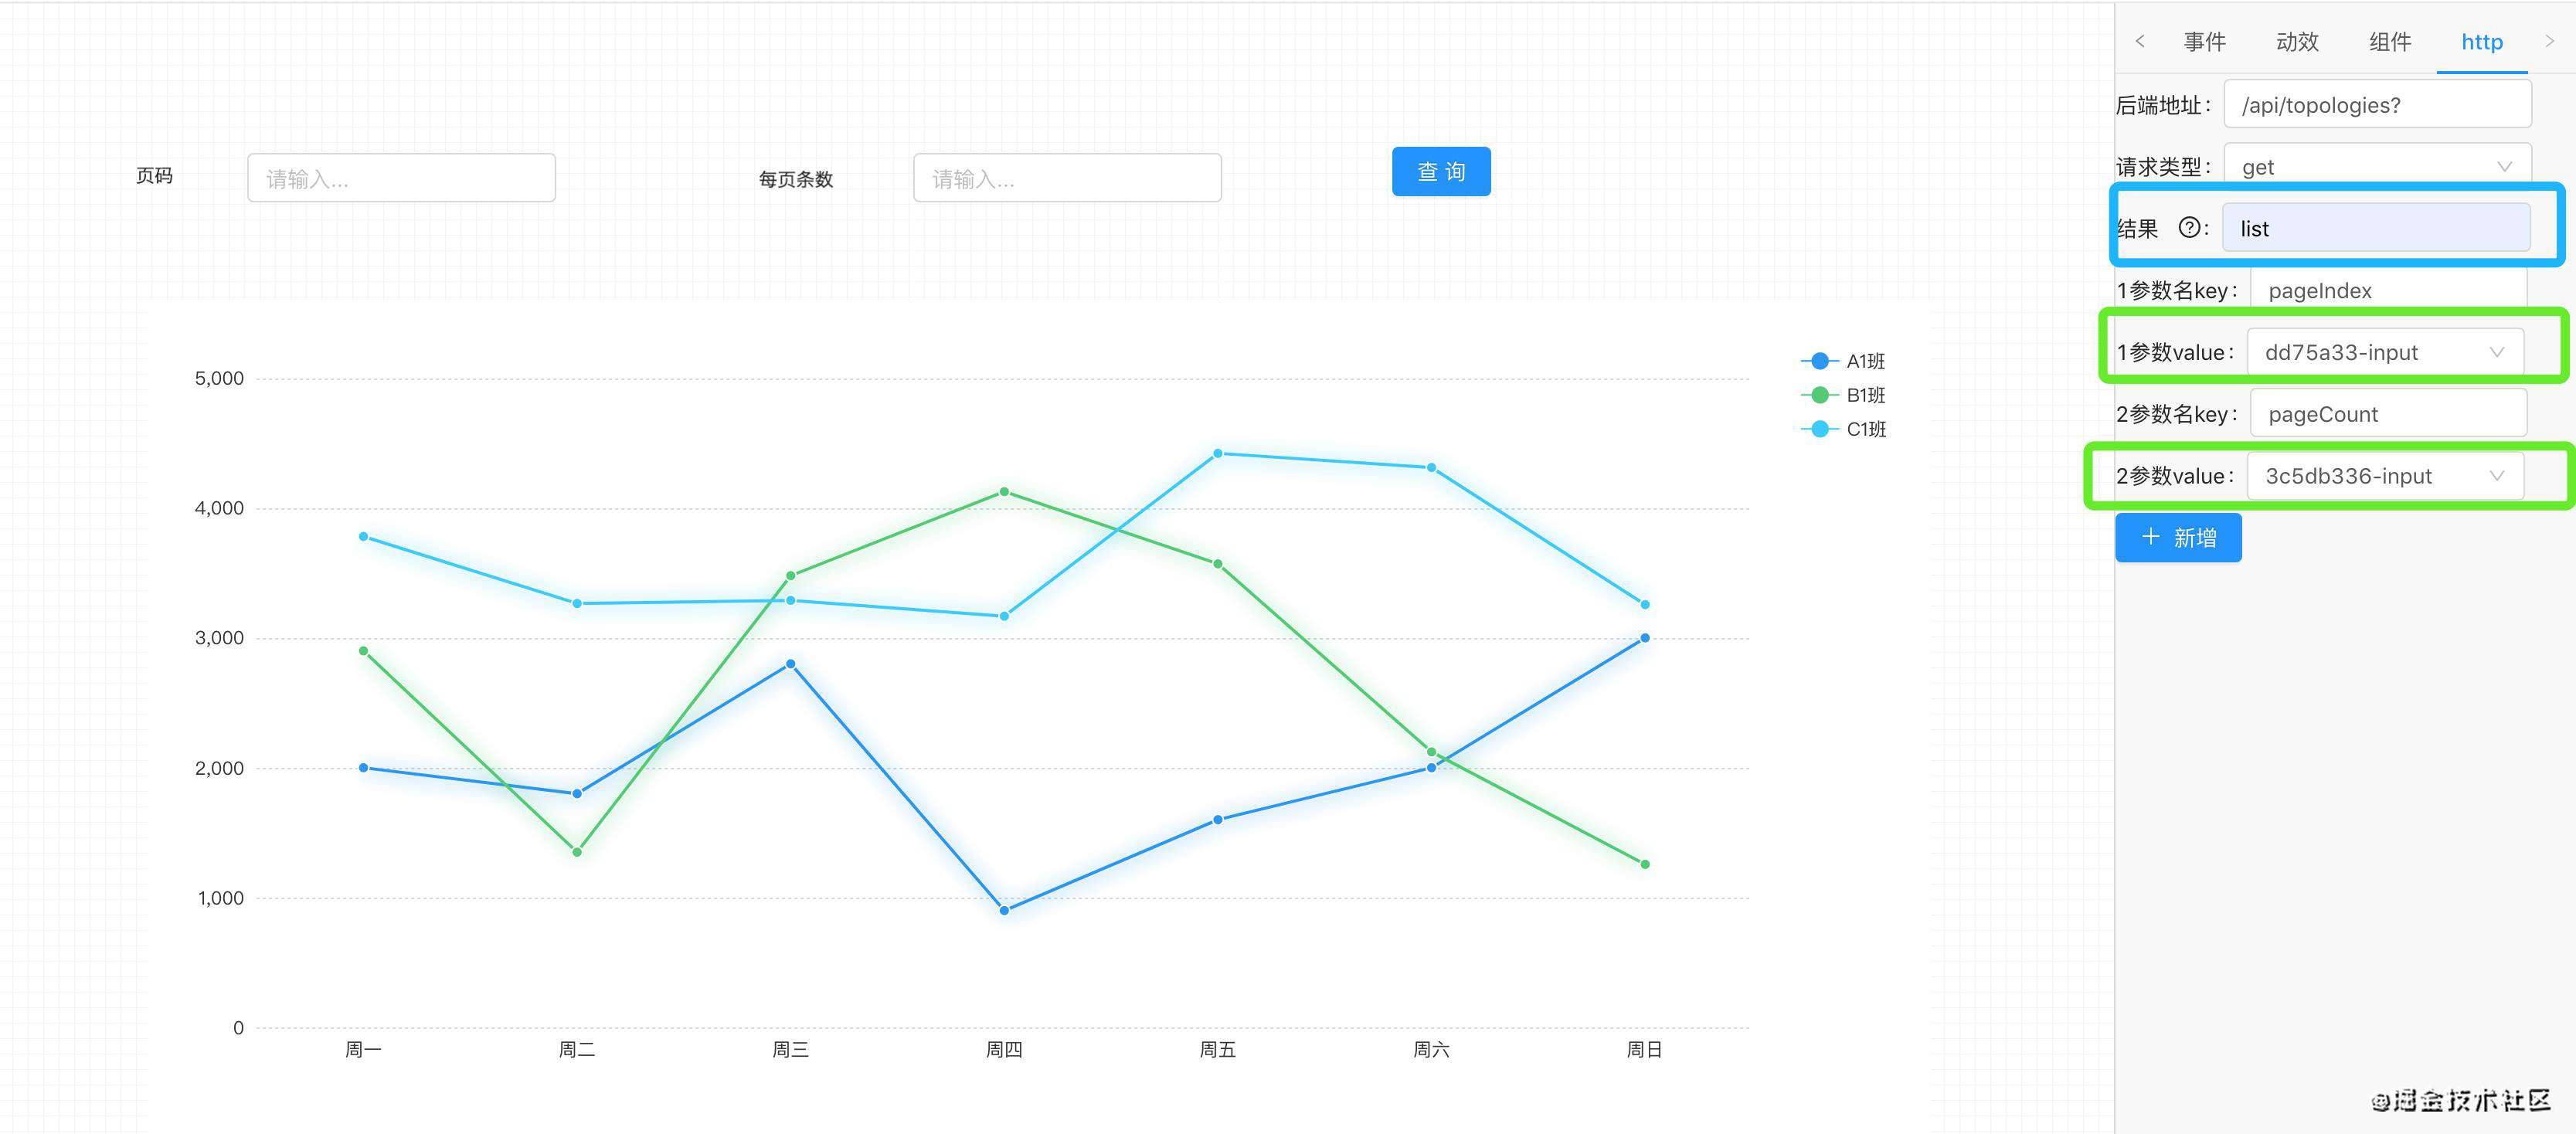Click the 新增 button to add parameter
The width and height of the screenshot is (2576, 1134).
coord(2178,538)
